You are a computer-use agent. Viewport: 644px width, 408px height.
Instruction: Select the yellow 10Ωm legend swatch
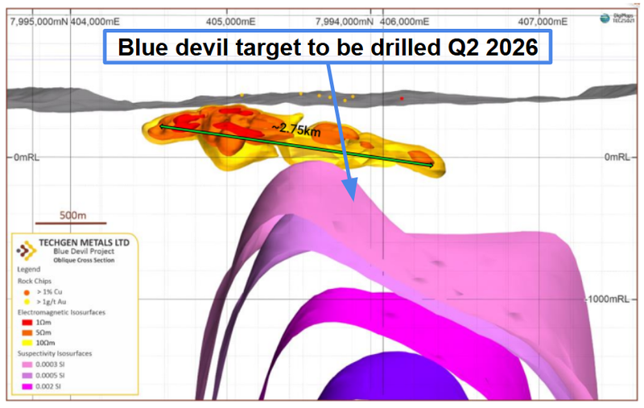click(27, 343)
